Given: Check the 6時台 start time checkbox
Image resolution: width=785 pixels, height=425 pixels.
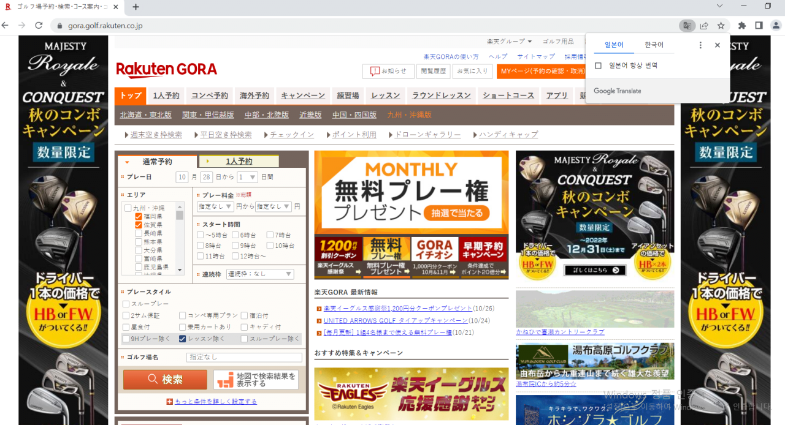Looking at the screenshot, I should (235, 235).
